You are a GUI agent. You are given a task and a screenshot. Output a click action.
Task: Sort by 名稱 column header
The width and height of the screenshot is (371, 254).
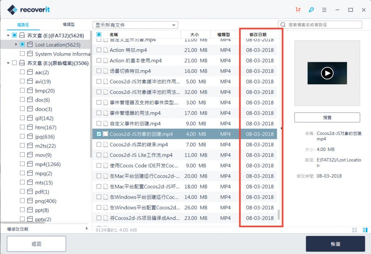(x=113, y=34)
